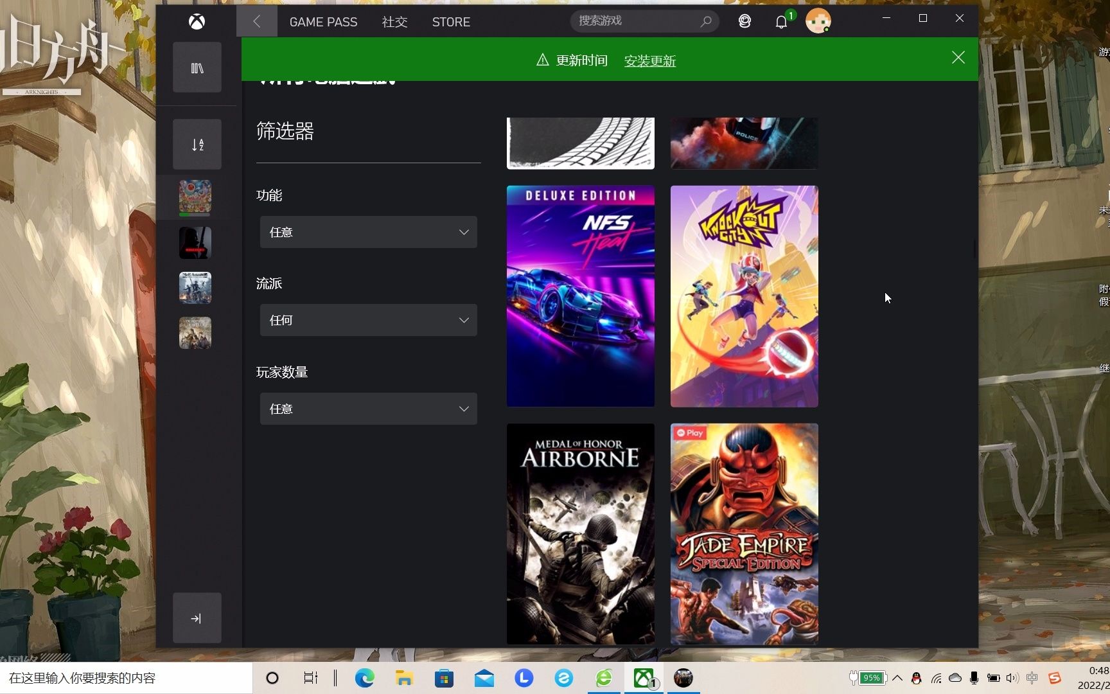
Task: Expand sidebar with the arrow icon
Action: (x=197, y=618)
